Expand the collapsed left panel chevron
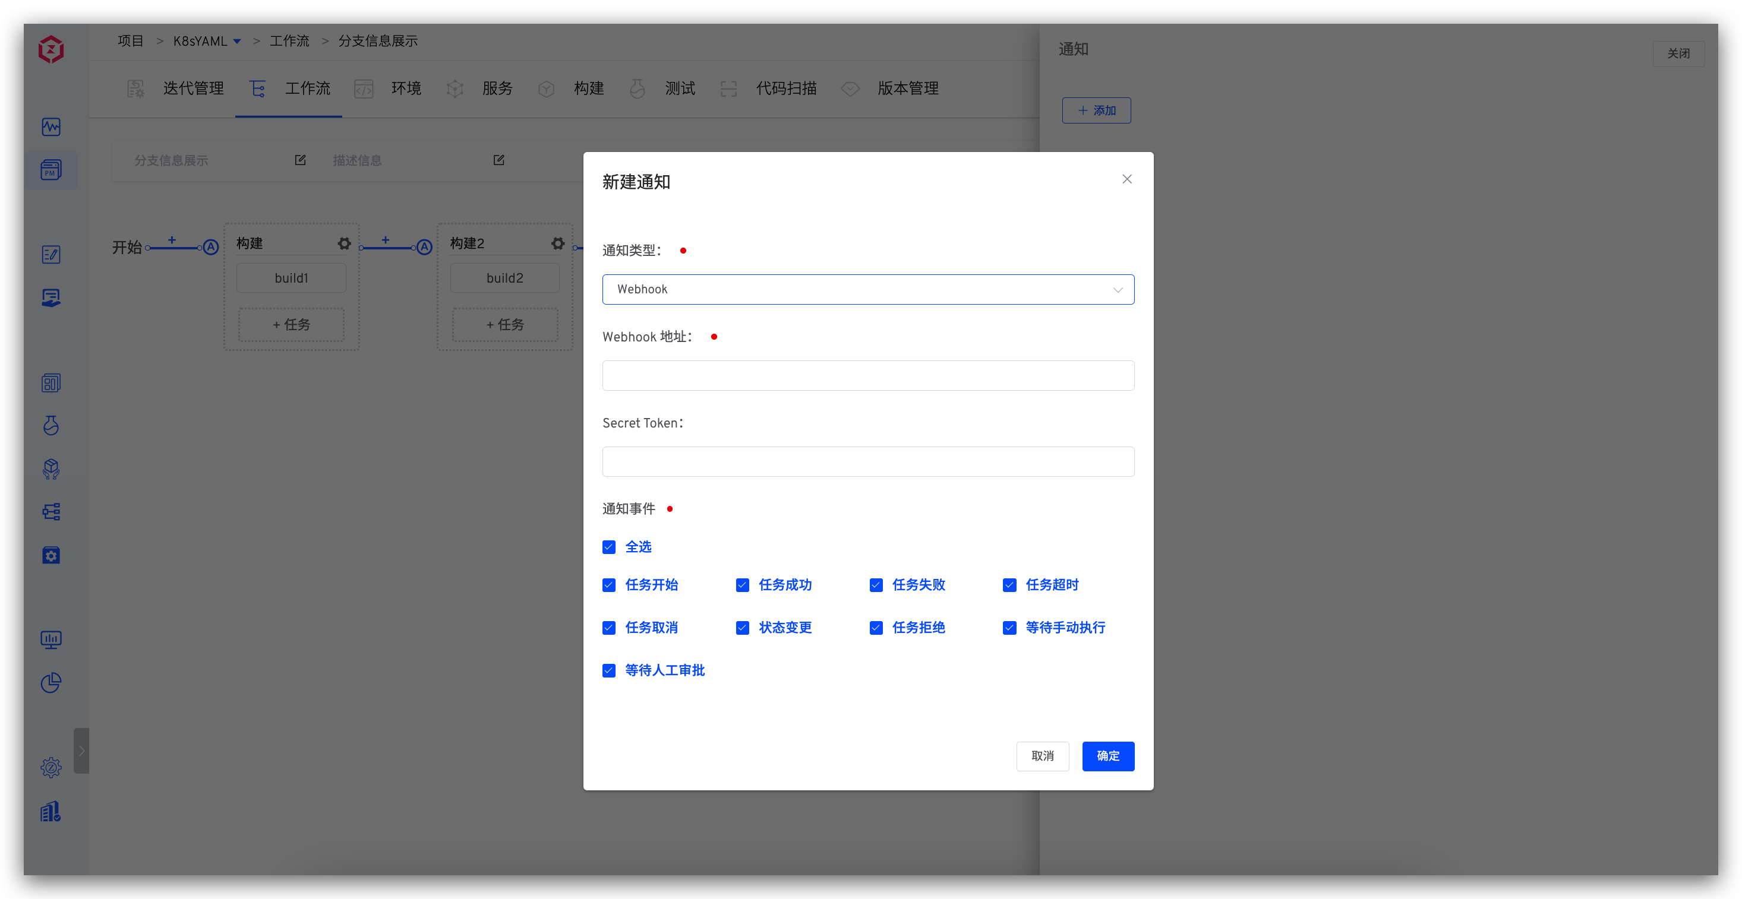 click(82, 751)
